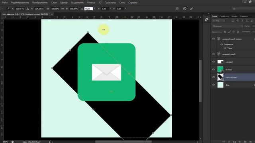Switch to warp mode icon

177,9
